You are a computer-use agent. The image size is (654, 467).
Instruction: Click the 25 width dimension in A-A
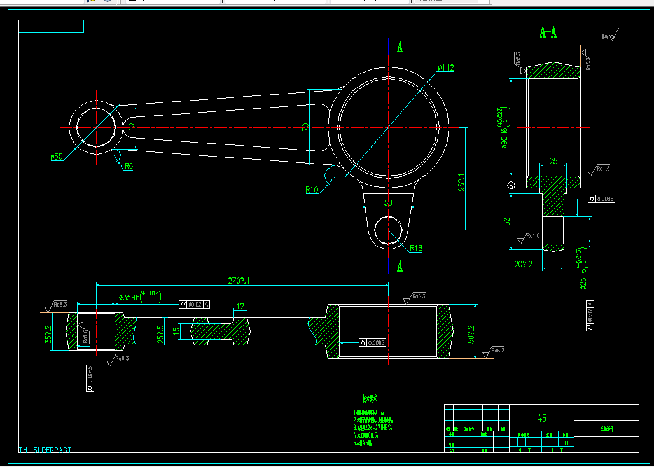point(553,162)
